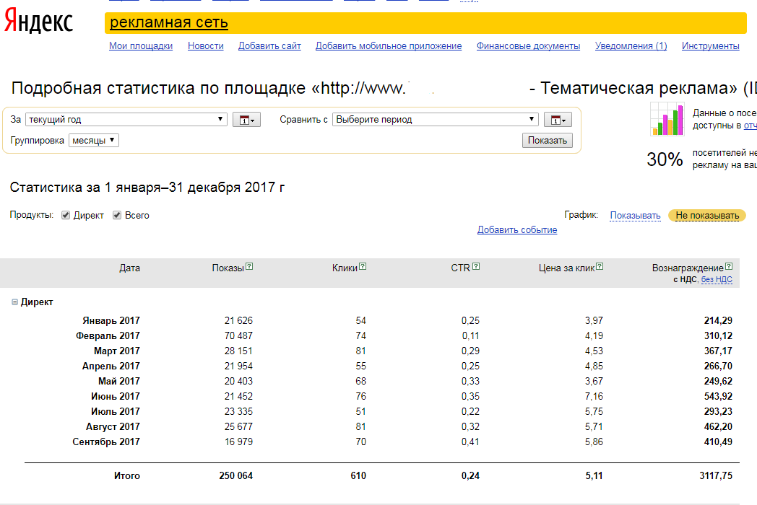The width and height of the screenshot is (757, 505).
Task: Click the total reward 3117,75
Action: click(x=716, y=475)
